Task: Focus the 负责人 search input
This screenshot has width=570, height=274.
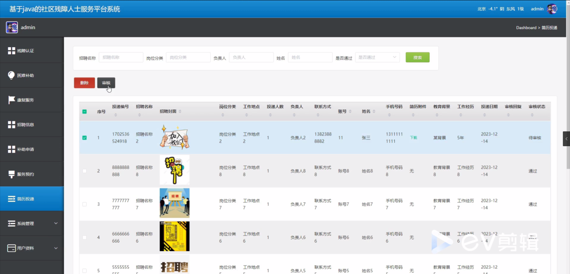Action: tap(251, 57)
